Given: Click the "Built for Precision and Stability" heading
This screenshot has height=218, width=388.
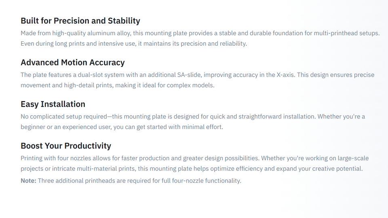Looking at the screenshot, I should point(80,21).
